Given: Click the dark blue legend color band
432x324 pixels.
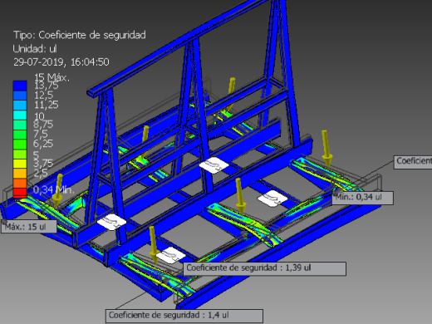Looking at the screenshot, I should coord(20,86).
